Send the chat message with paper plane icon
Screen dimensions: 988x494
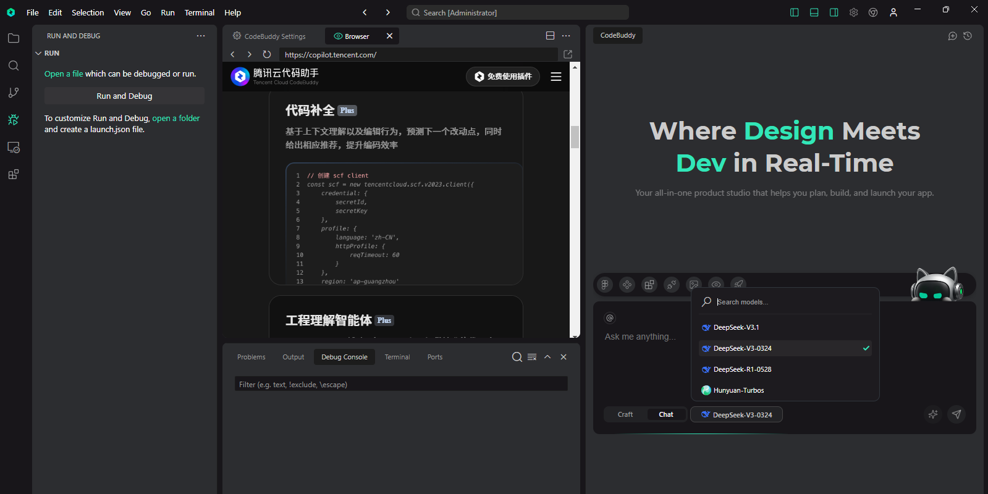(956, 414)
